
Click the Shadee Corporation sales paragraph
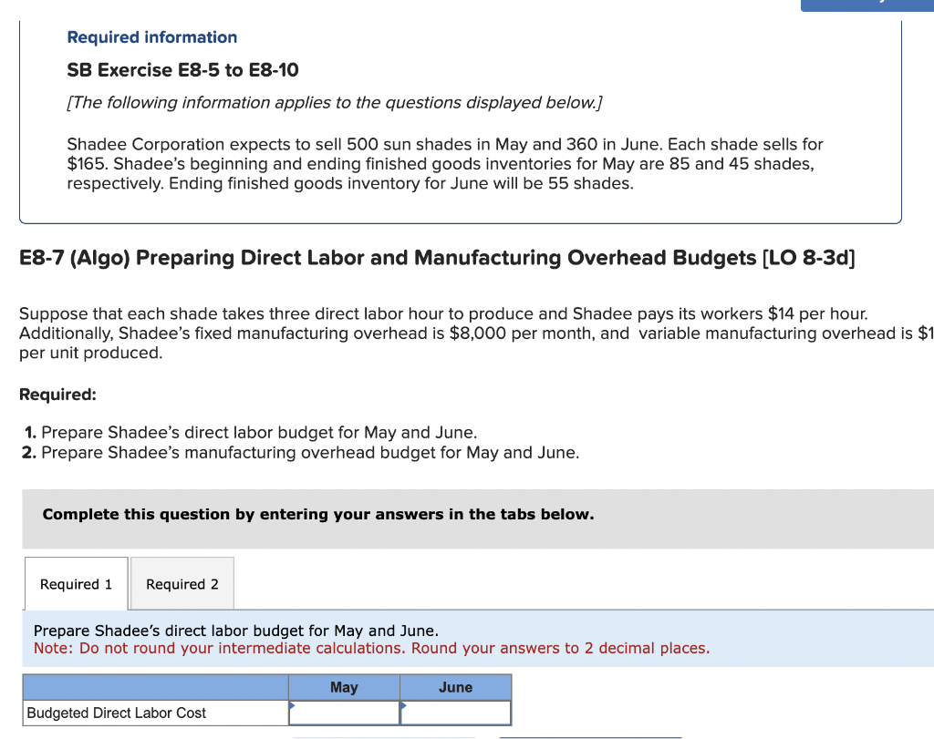coord(445,164)
